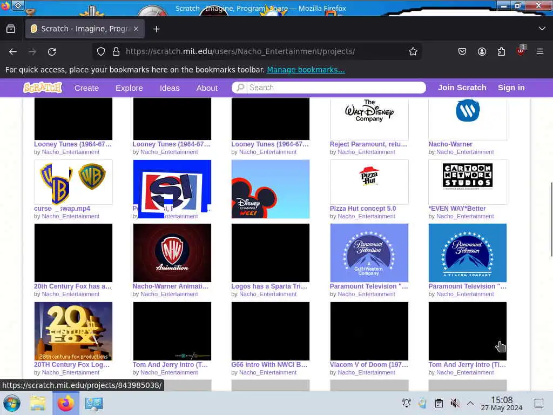
Task: Click the page vertical scrollbar thumb
Action: coord(550,219)
